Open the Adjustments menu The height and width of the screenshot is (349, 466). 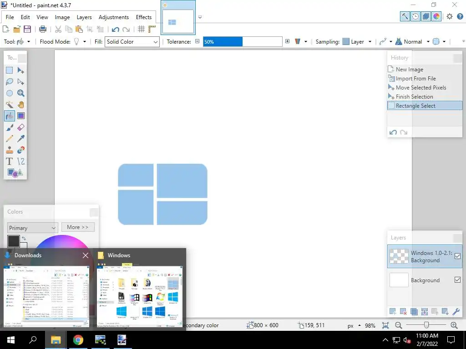113,17
